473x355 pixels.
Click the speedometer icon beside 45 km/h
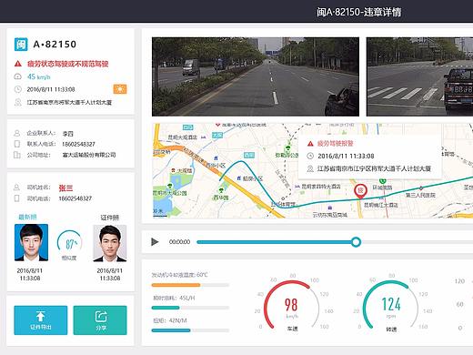18,76
